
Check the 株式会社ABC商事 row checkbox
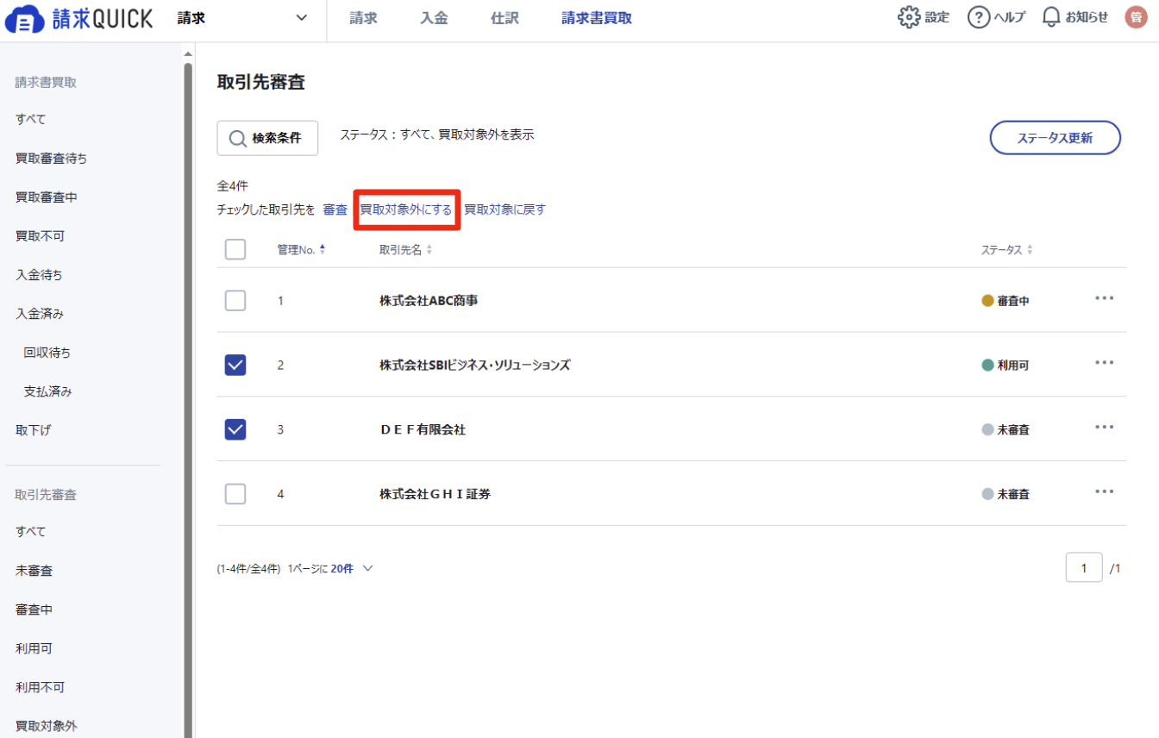coord(235,300)
